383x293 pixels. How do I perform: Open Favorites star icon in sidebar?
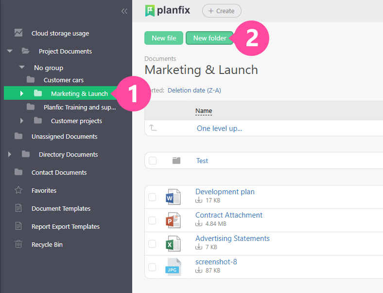[18, 190]
